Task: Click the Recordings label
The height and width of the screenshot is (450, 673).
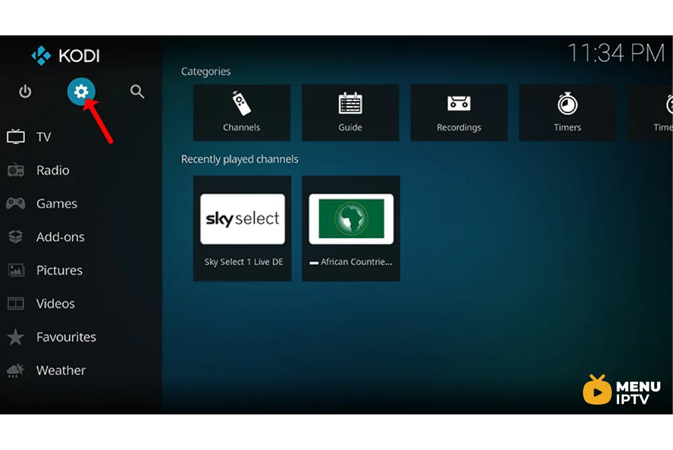Action: (x=459, y=127)
